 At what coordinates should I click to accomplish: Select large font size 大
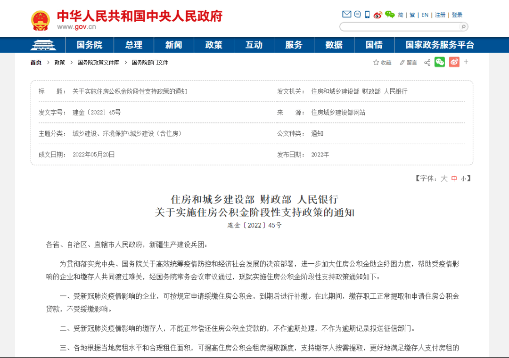pos(443,179)
